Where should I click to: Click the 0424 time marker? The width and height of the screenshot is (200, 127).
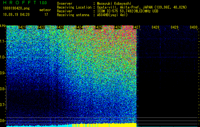79,27
